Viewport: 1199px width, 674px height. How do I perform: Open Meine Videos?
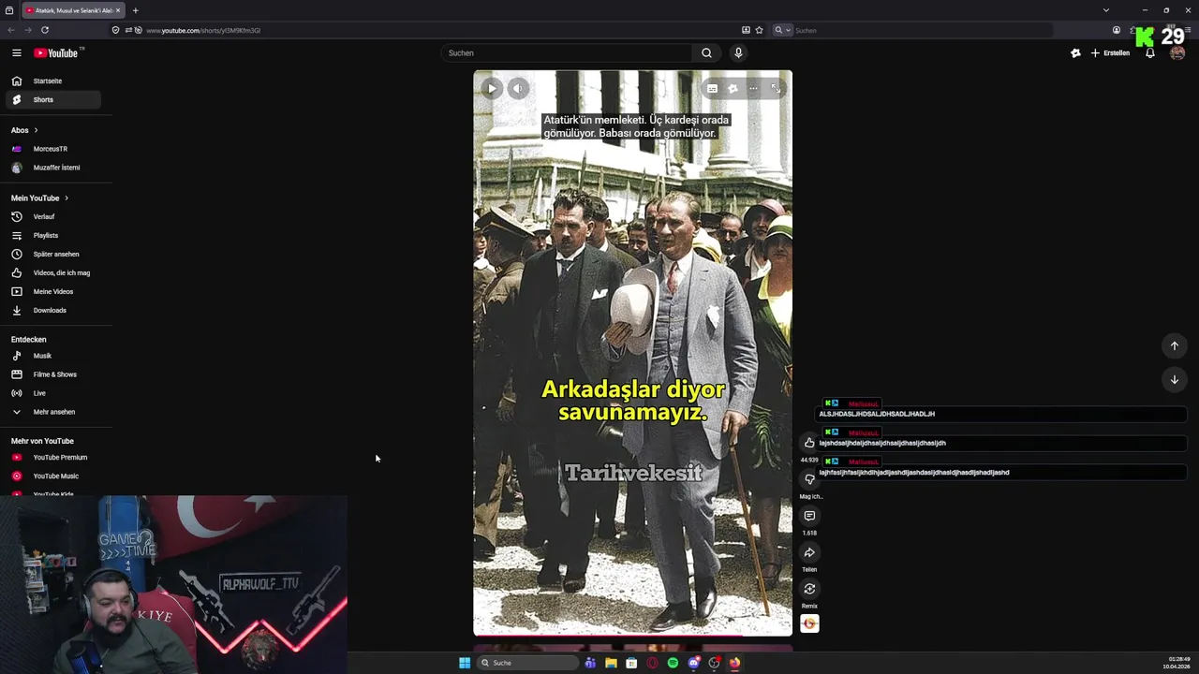click(53, 292)
